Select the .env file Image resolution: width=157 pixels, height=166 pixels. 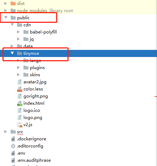click(21, 153)
